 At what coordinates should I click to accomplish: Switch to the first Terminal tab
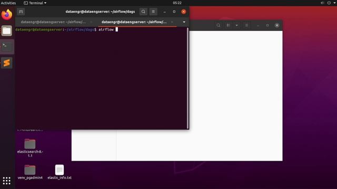pos(53,22)
